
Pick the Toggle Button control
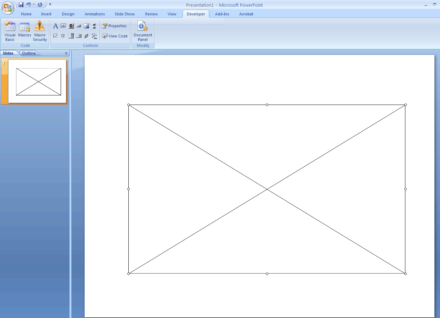[x=86, y=36]
